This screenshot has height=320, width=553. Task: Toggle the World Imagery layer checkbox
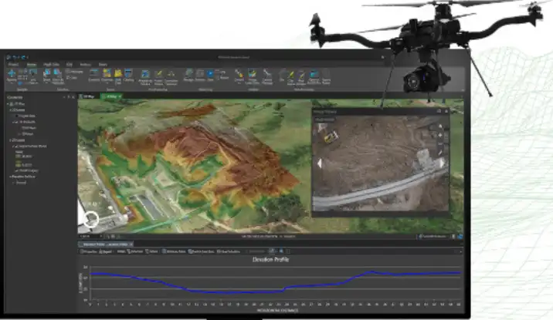coord(16,170)
